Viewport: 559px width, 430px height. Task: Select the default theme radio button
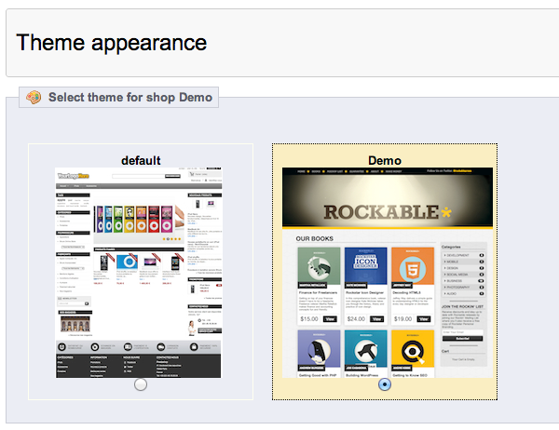pos(141,384)
